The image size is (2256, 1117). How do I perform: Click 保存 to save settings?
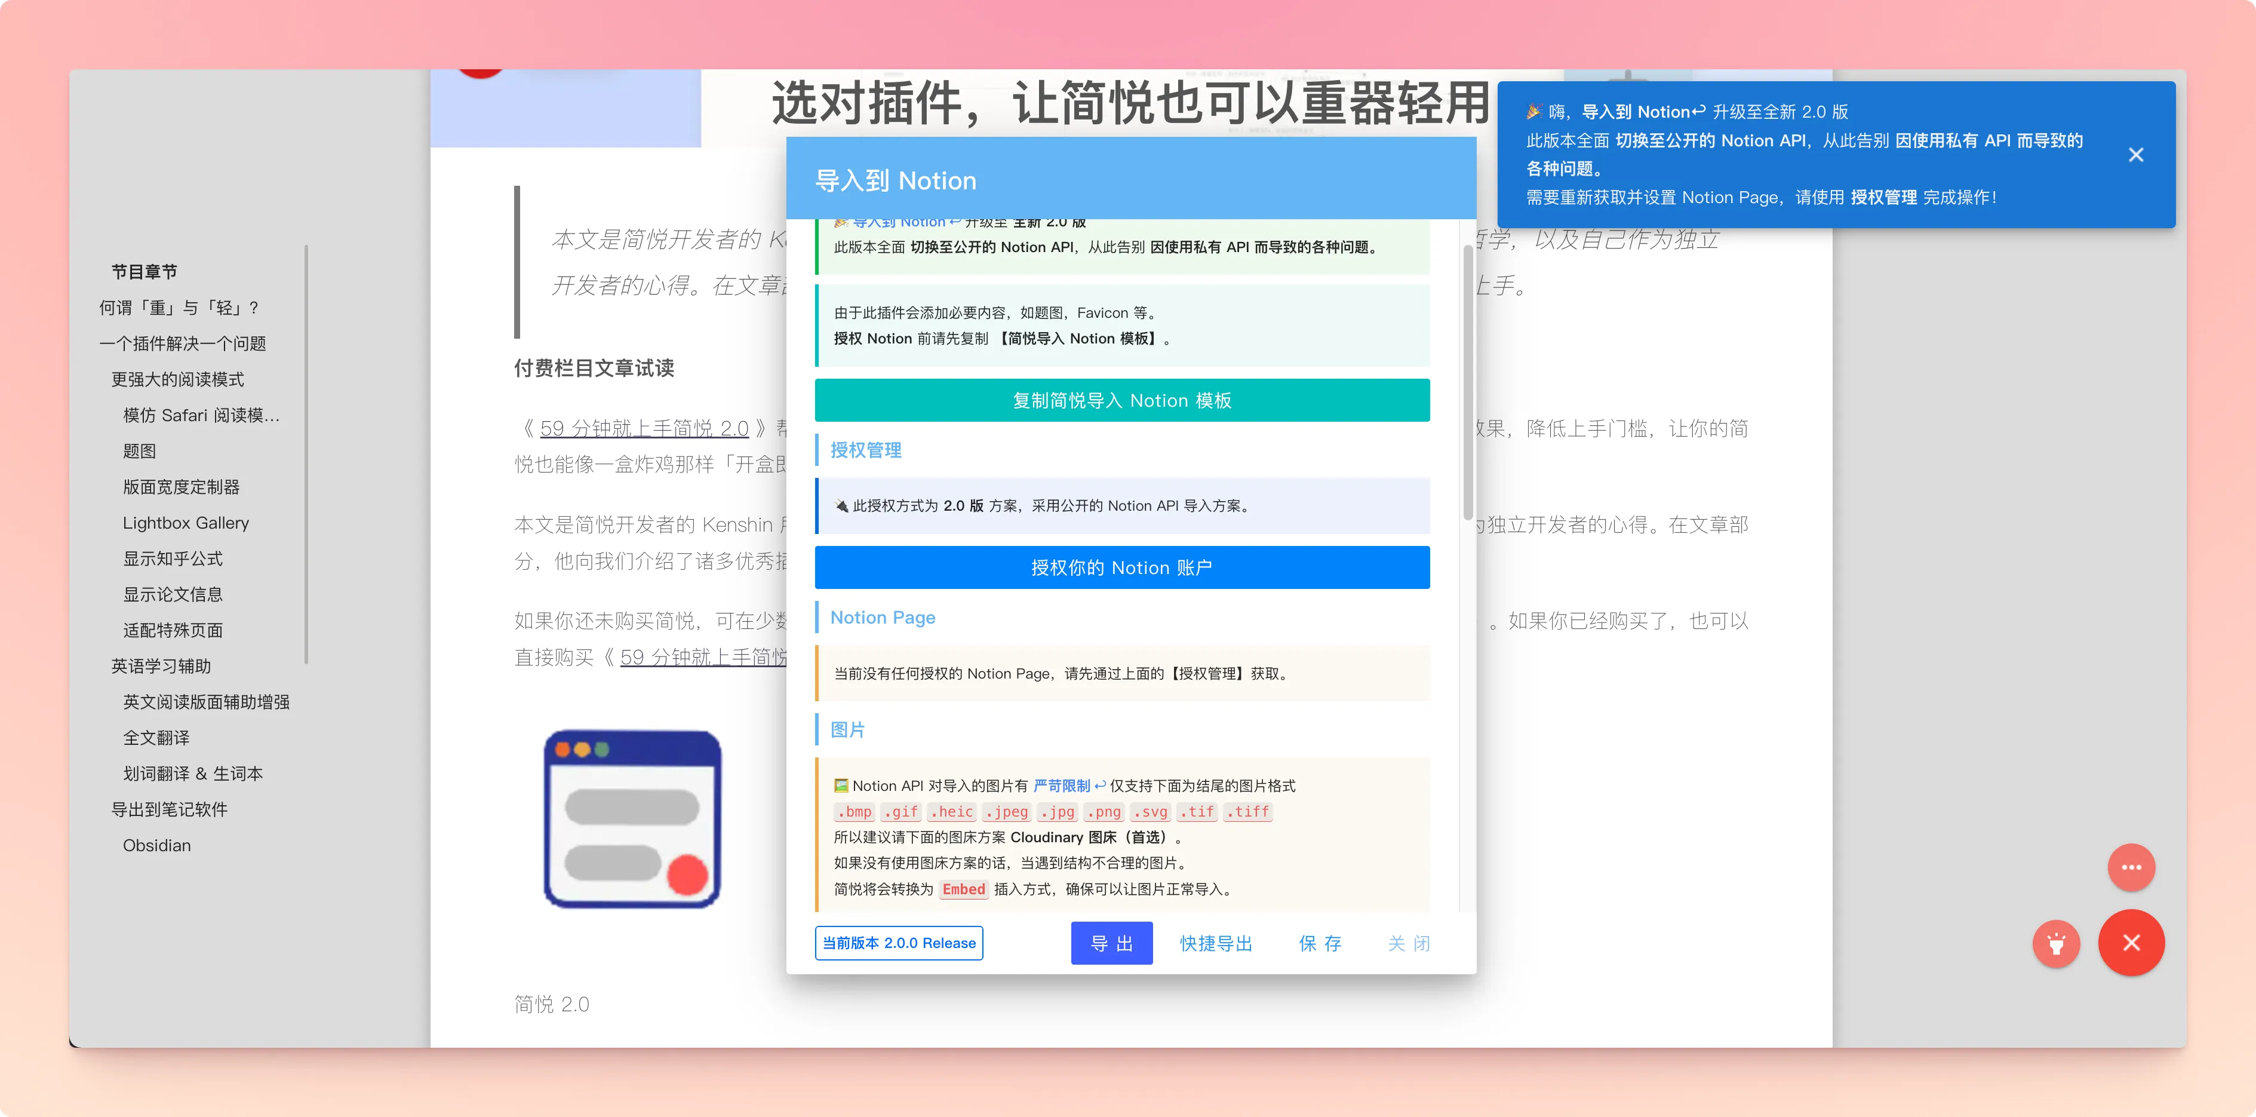click(x=1320, y=944)
